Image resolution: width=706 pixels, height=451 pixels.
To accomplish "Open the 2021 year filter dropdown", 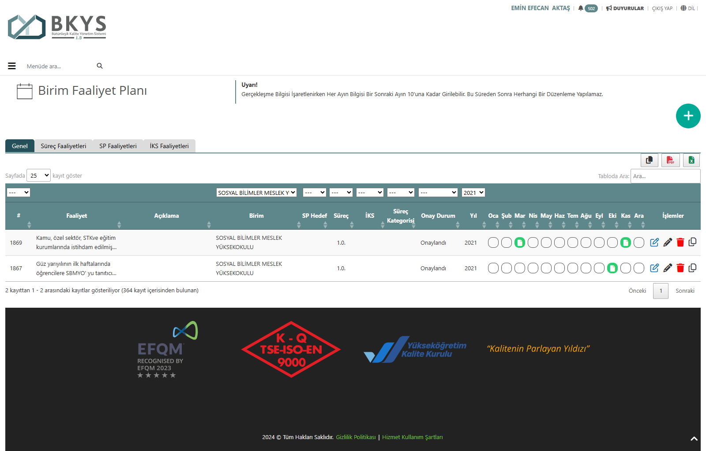I will (473, 193).
